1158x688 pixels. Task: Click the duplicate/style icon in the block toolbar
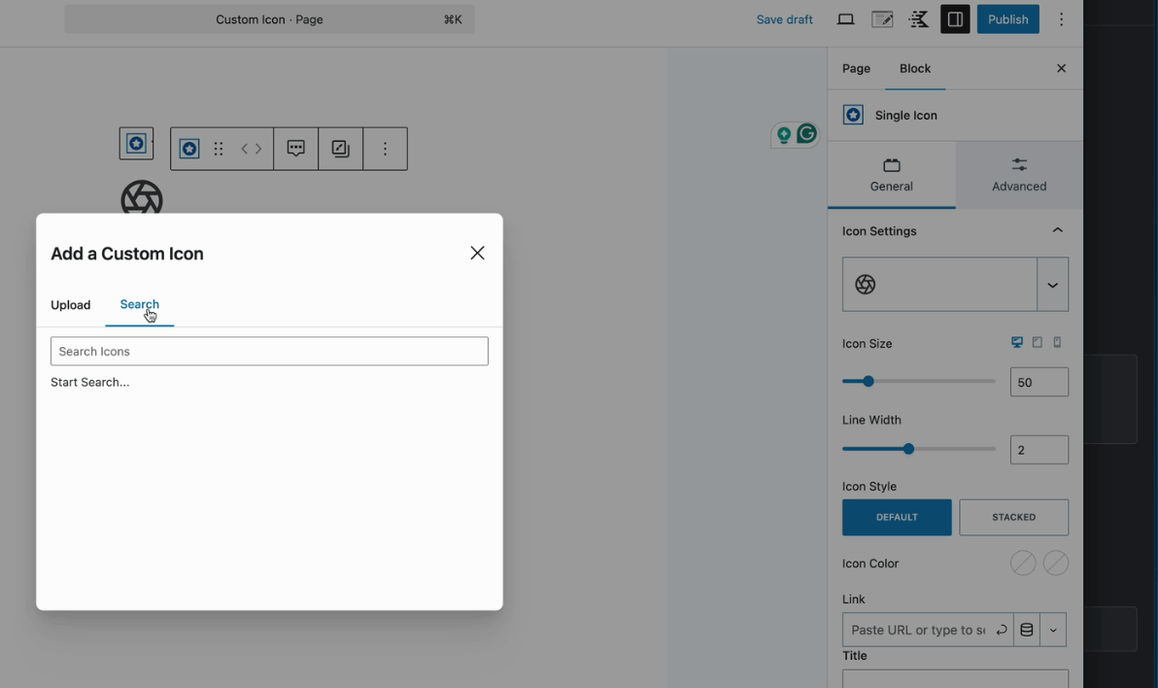340,148
